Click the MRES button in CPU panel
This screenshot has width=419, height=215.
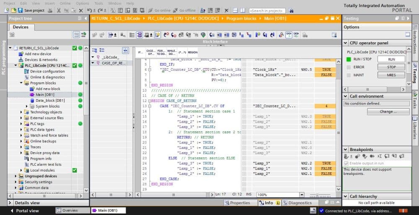tap(391, 75)
